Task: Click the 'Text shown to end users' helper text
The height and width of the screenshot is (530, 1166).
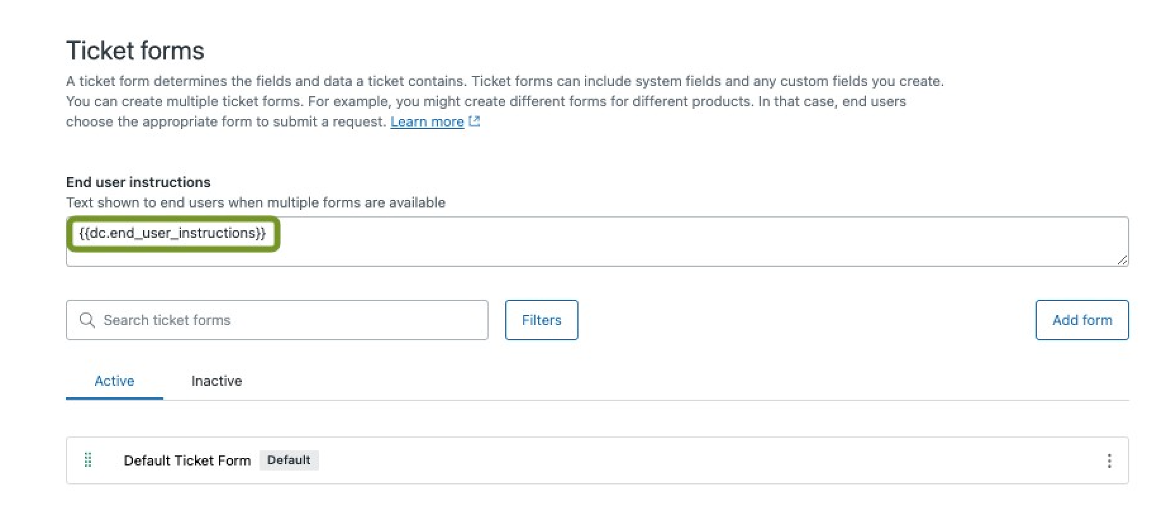Action: pos(255,202)
